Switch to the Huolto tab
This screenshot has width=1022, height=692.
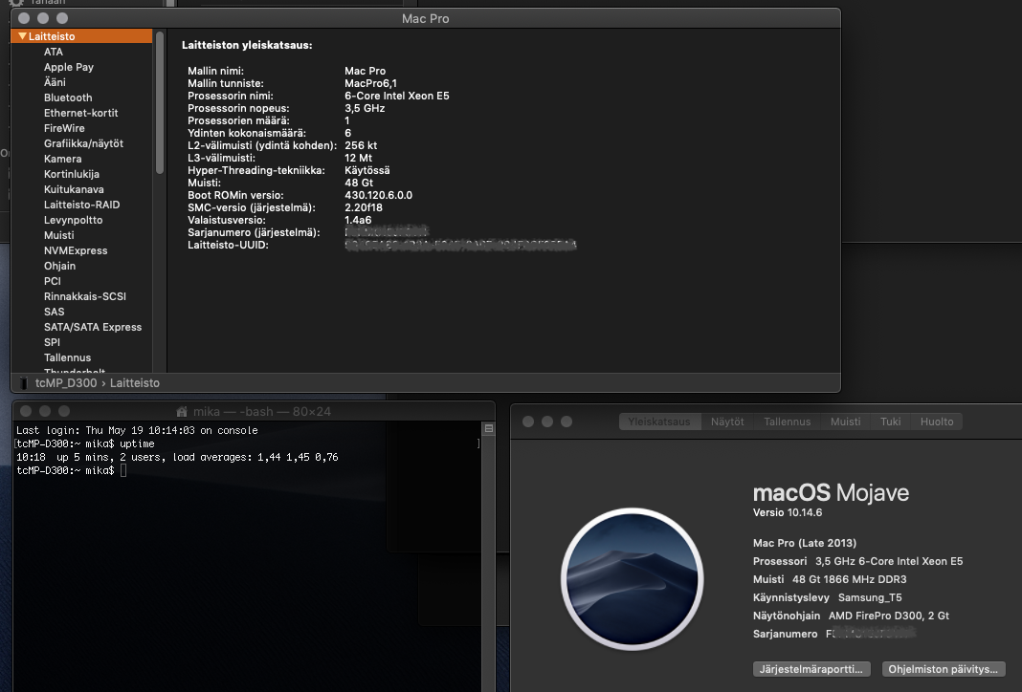937,422
